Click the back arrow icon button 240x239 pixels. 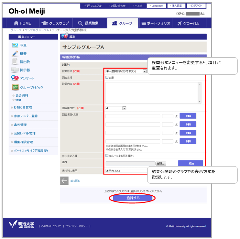point(64,181)
